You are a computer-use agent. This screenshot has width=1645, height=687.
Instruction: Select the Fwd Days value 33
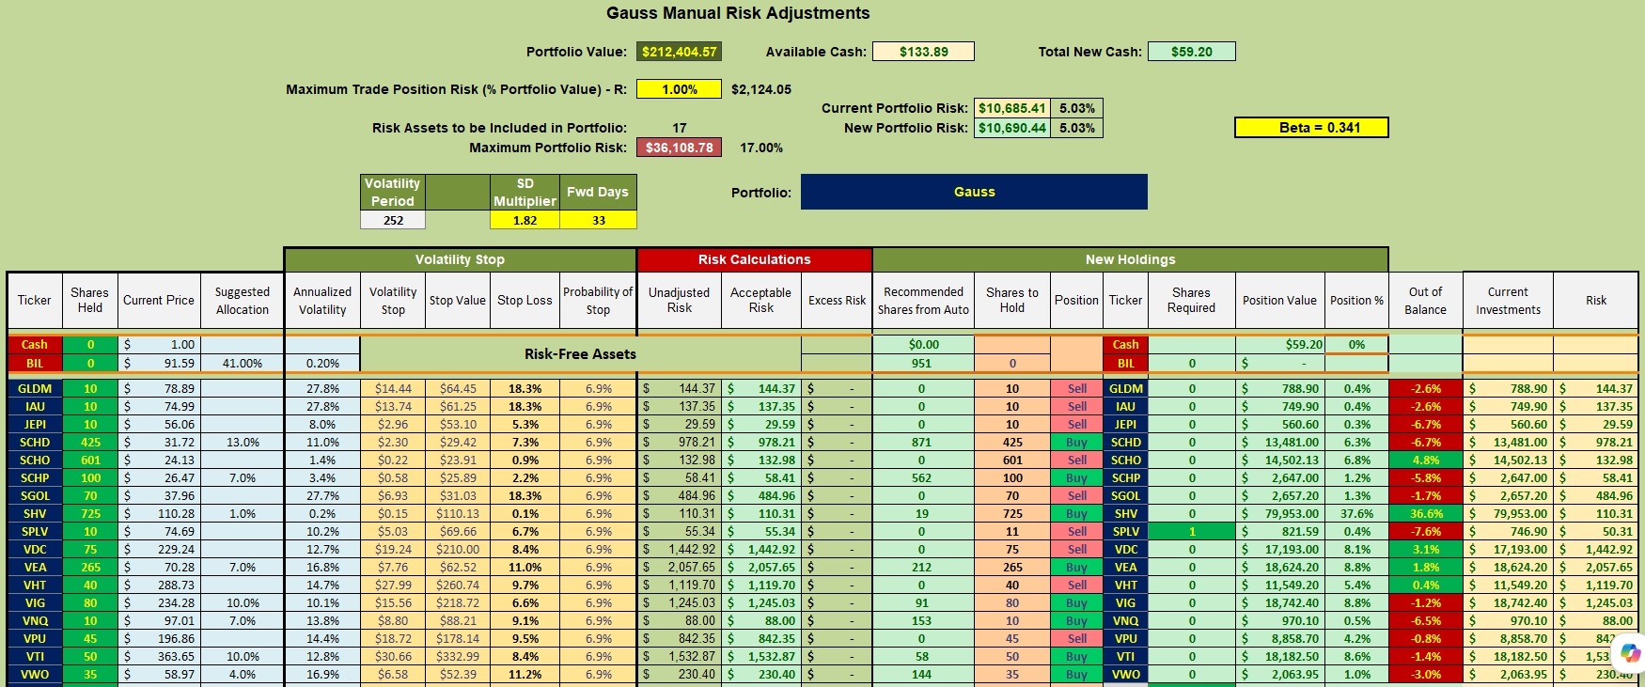click(x=599, y=220)
